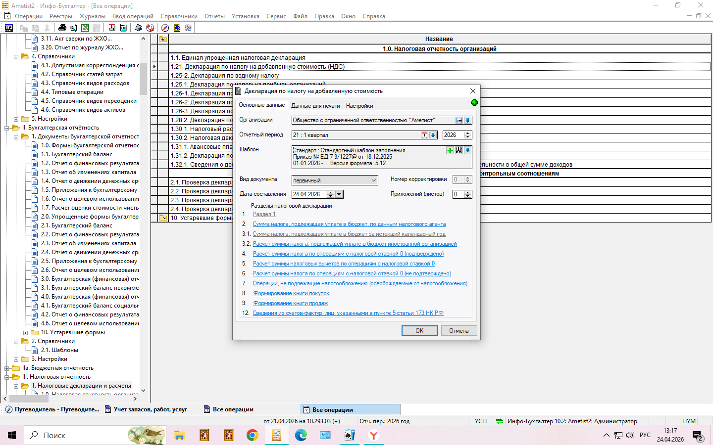This screenshot has height=445, width=713.
Task: Launch Google Chrome from the taskbar
Action: (253, 435)
